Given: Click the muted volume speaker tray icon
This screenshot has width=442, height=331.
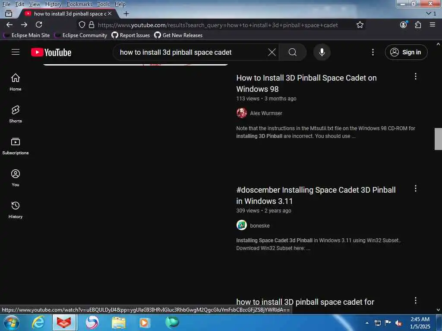Looking at the screenshot, I should point(398,323).
